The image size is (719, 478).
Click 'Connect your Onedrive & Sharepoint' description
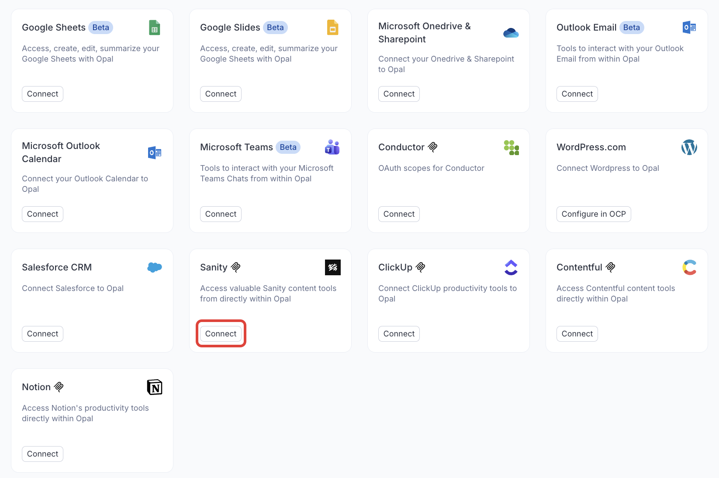[446, 64]
